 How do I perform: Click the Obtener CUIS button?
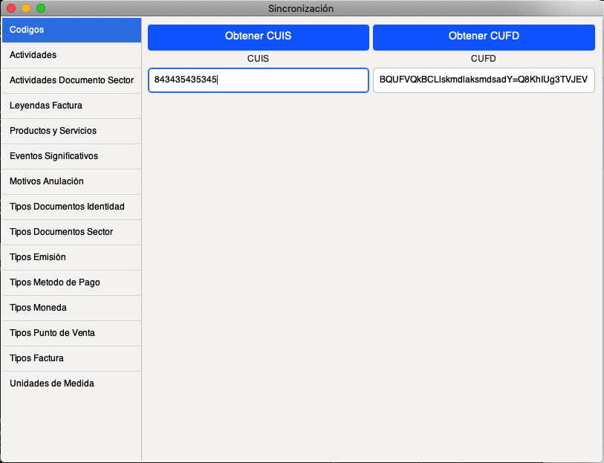(258, 36)
